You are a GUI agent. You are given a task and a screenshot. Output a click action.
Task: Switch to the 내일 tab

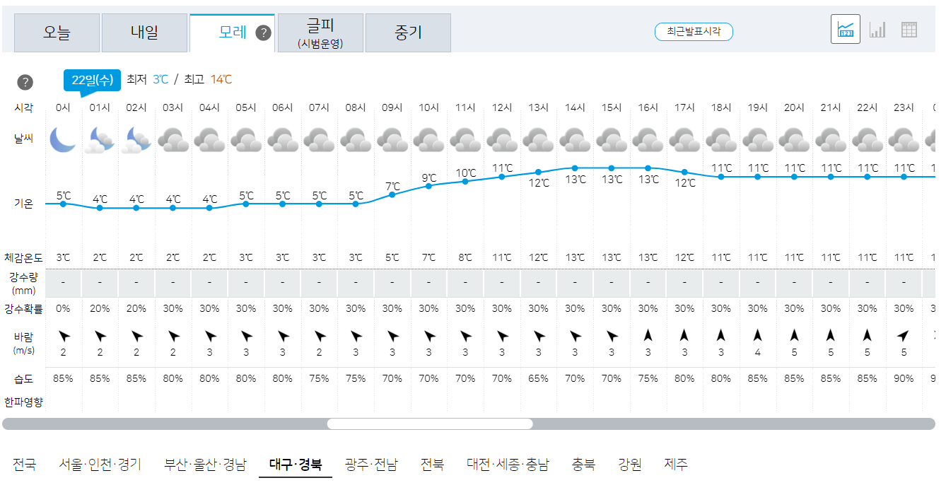144,33
